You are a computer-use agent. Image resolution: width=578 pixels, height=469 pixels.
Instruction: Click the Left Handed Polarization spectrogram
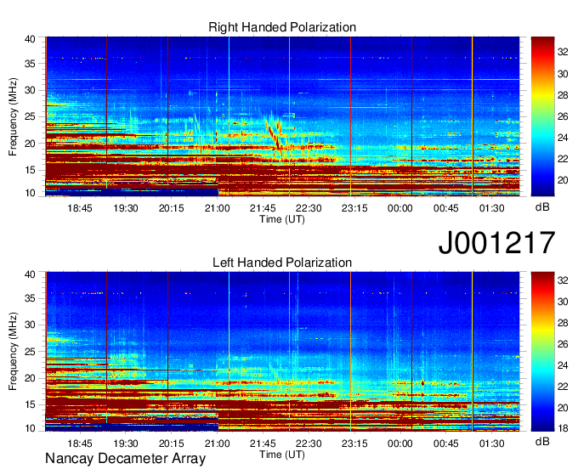pos(282,352)
